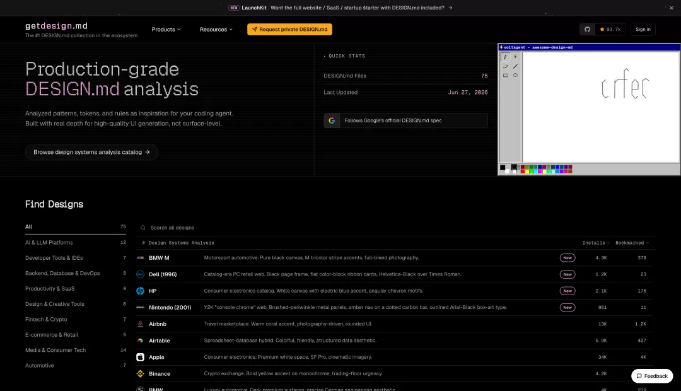Click the Google G logo
681x391 pixels.
click(332, 120)
